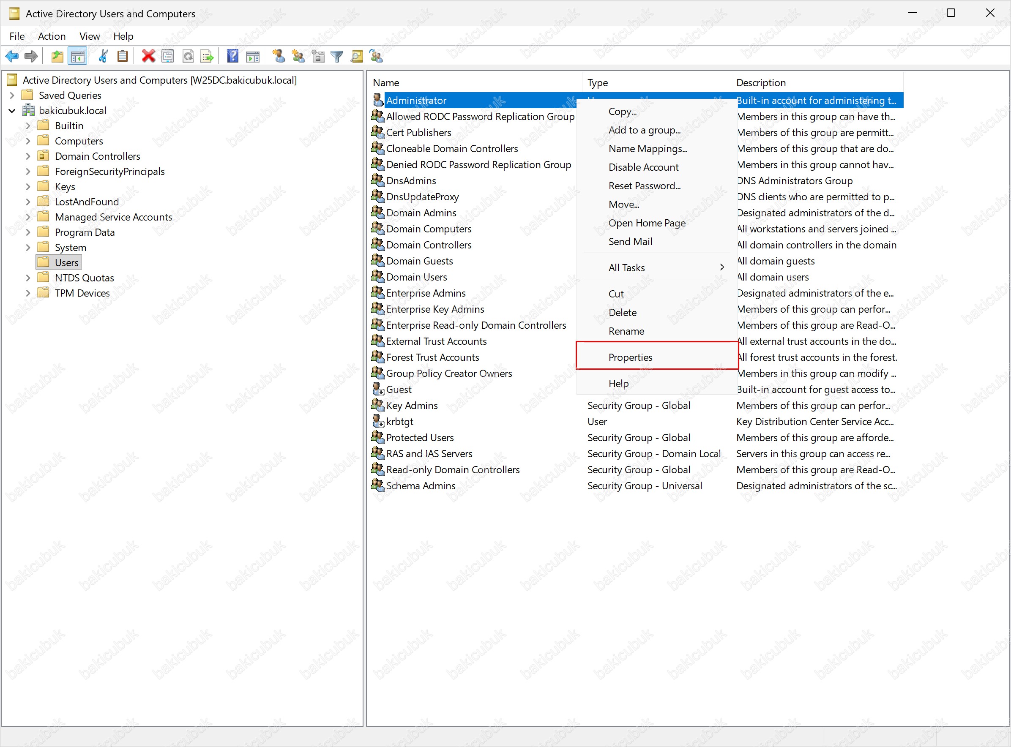Toggle the Show/Hide Console Tree toolbar icon
This screenshot has height=747, width=1011.
77,57
